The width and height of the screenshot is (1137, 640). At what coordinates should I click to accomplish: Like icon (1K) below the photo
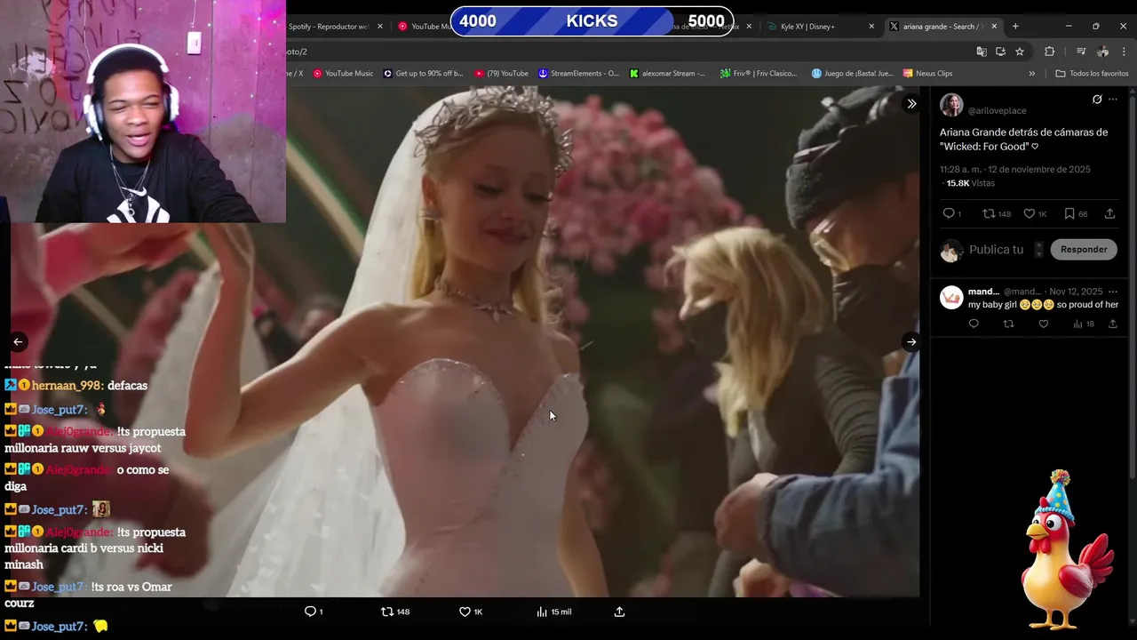[x=471, y=612]
